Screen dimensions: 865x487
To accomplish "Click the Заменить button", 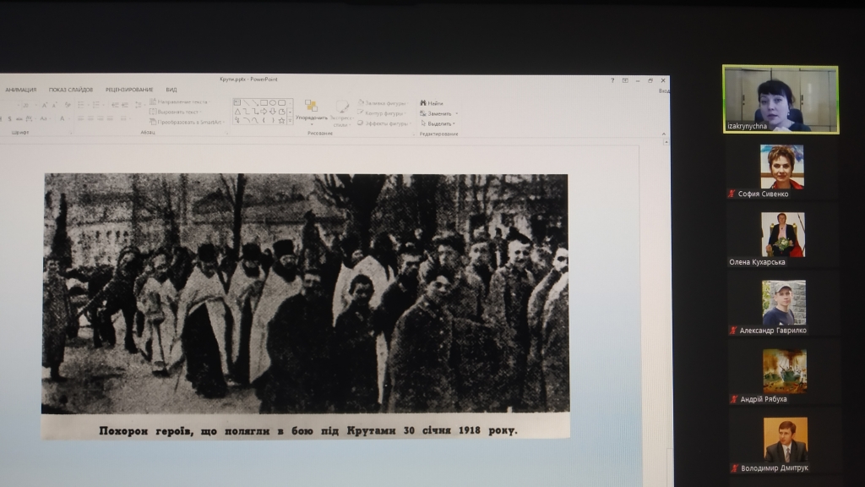I will [x=437, y=113].
